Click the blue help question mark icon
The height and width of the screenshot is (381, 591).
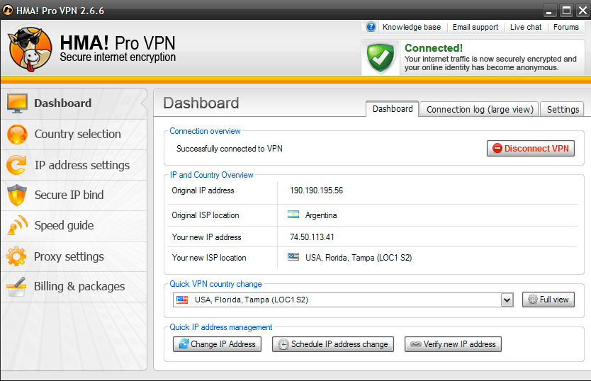371,27
